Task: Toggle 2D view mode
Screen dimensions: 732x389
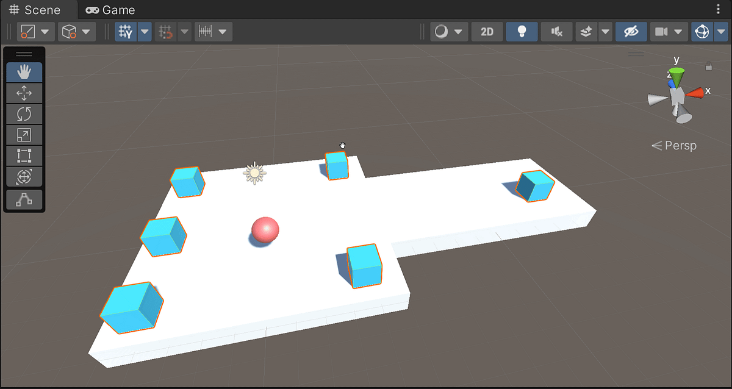Action: click(x=487, y=31)
